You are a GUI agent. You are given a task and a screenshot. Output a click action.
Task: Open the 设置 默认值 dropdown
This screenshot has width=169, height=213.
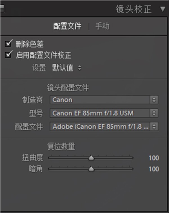point(67,68)
